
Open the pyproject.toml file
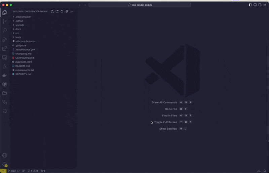44,62
